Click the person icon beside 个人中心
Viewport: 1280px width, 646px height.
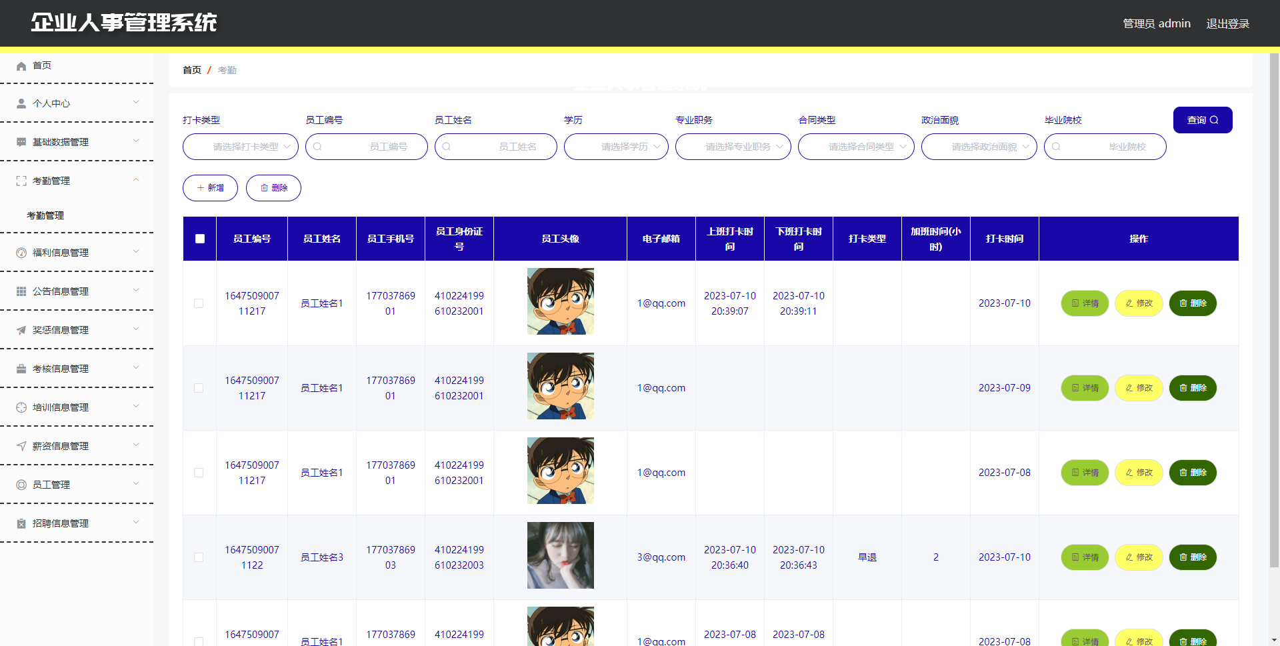(21, 104)
